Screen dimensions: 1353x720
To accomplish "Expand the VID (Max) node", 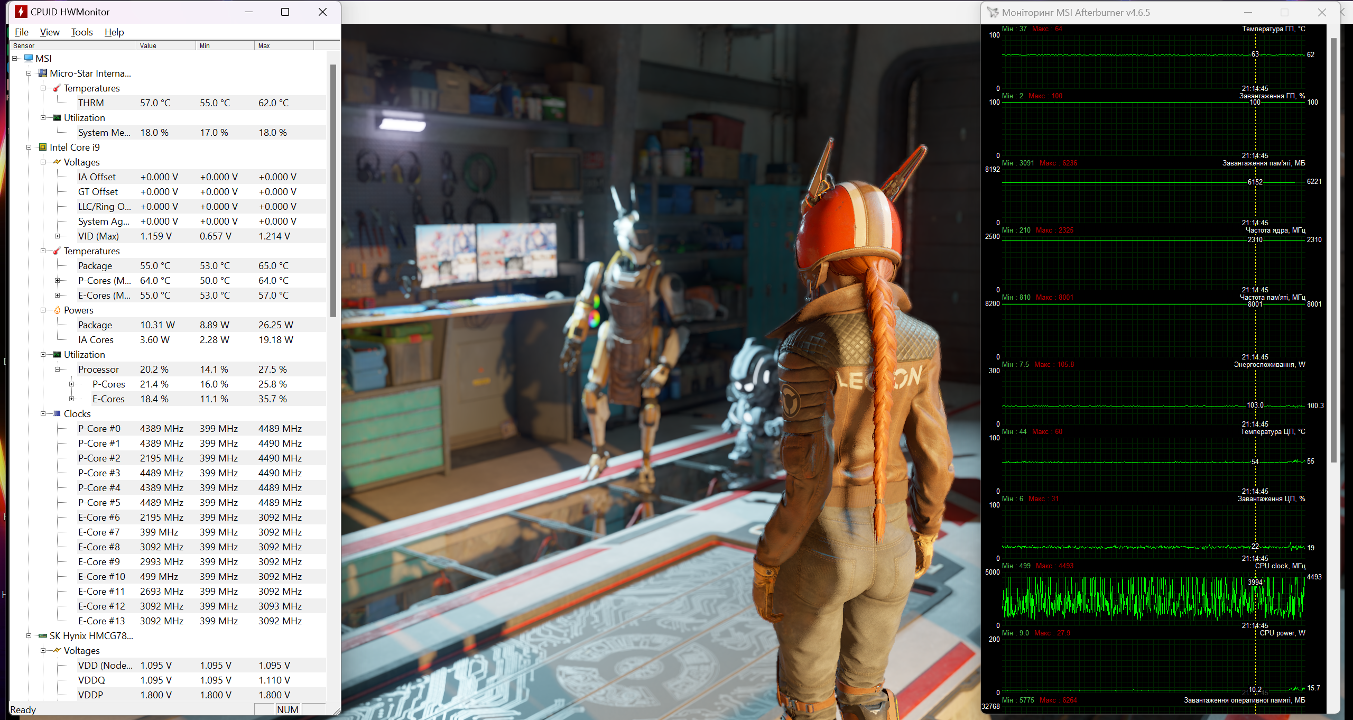I will (x=58, y=236).
